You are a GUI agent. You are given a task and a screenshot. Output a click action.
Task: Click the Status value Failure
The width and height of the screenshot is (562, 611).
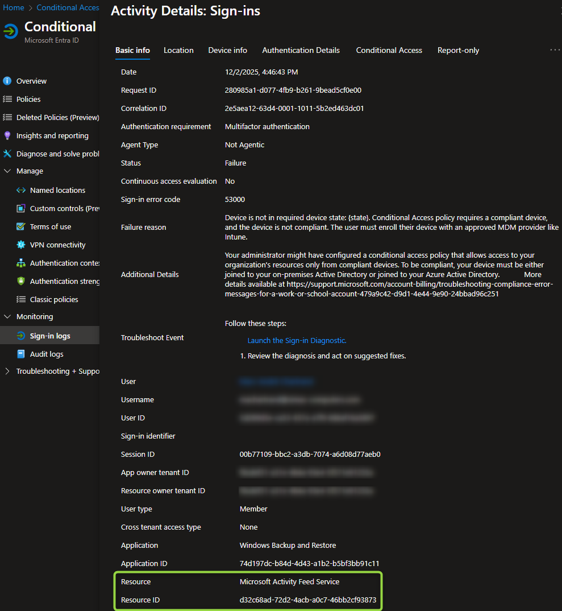(x=235, y=163)
